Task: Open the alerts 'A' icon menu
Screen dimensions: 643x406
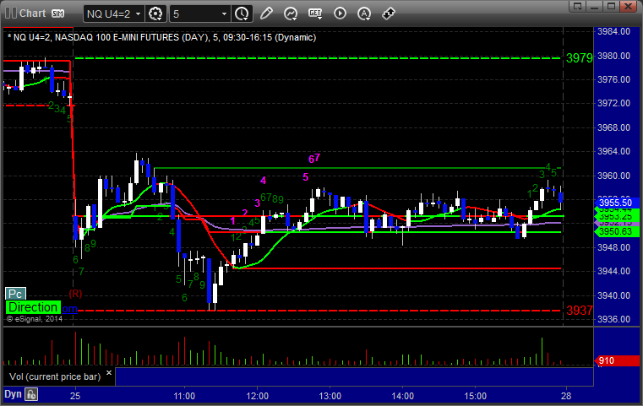Action: tap(363, 14)
